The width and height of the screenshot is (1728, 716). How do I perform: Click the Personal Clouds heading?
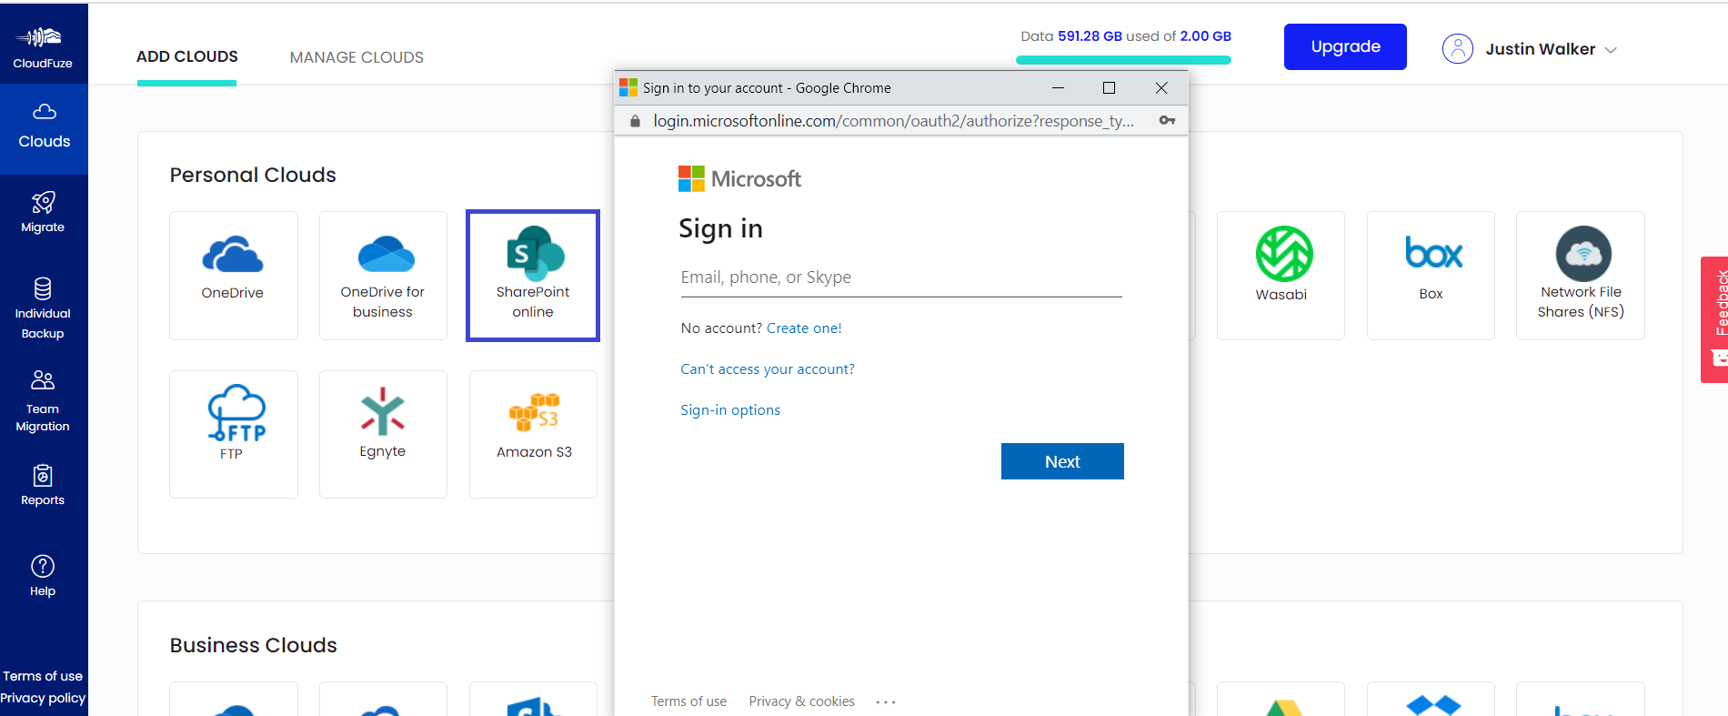(x=253, y=175)
